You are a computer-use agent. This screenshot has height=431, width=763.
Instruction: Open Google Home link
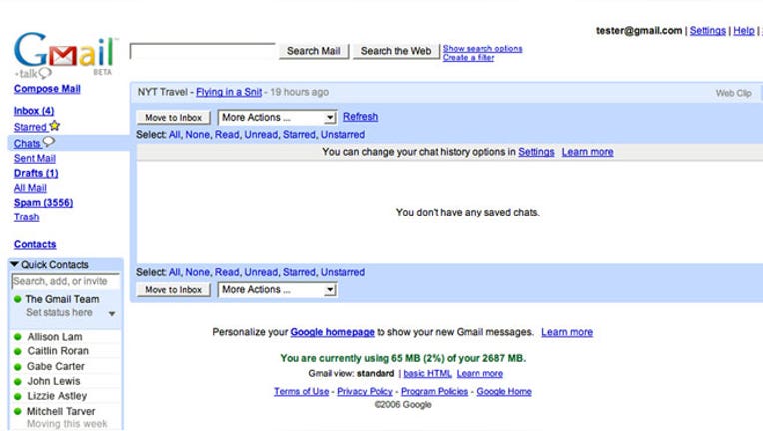(504, 392)
